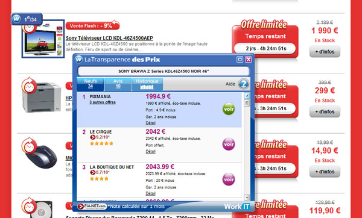Screen dimensions: 362x218
Task: Click the voir button for LA BOUTIQUE DU NET
Action: pos(229,179)
